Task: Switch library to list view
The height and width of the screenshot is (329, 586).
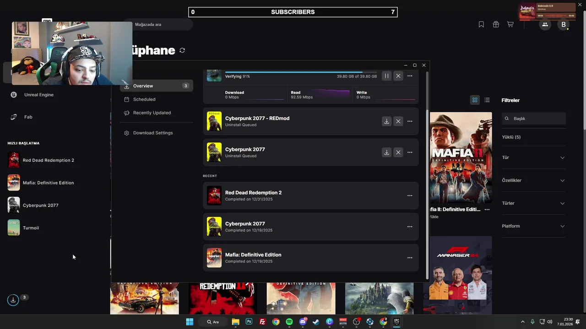Action: click(487, 100)
